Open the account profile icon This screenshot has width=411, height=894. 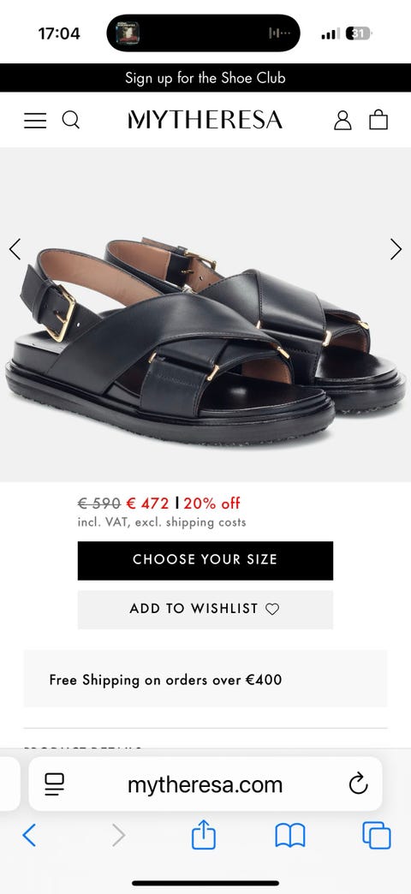(x=342, y=120)
